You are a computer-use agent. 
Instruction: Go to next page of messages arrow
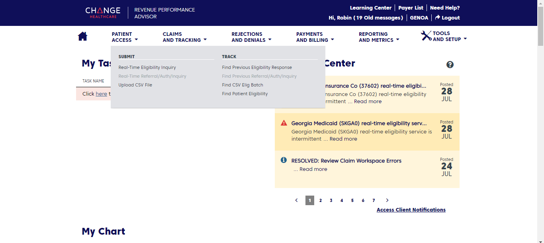(x=387, y=200)
